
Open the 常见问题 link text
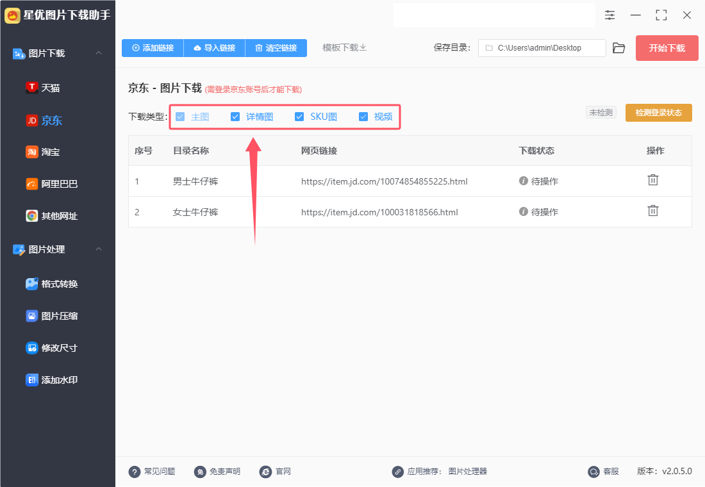click(160, 472)
